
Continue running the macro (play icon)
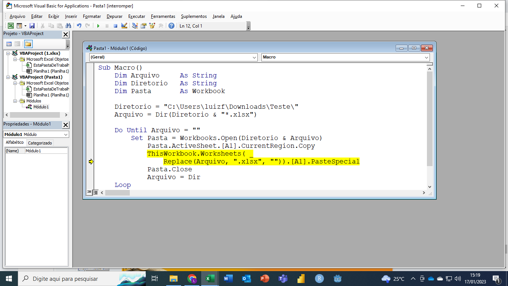[x=98, y=26]
